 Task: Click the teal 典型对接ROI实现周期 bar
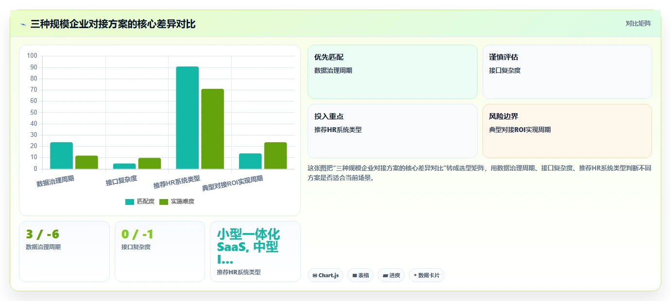250,161
